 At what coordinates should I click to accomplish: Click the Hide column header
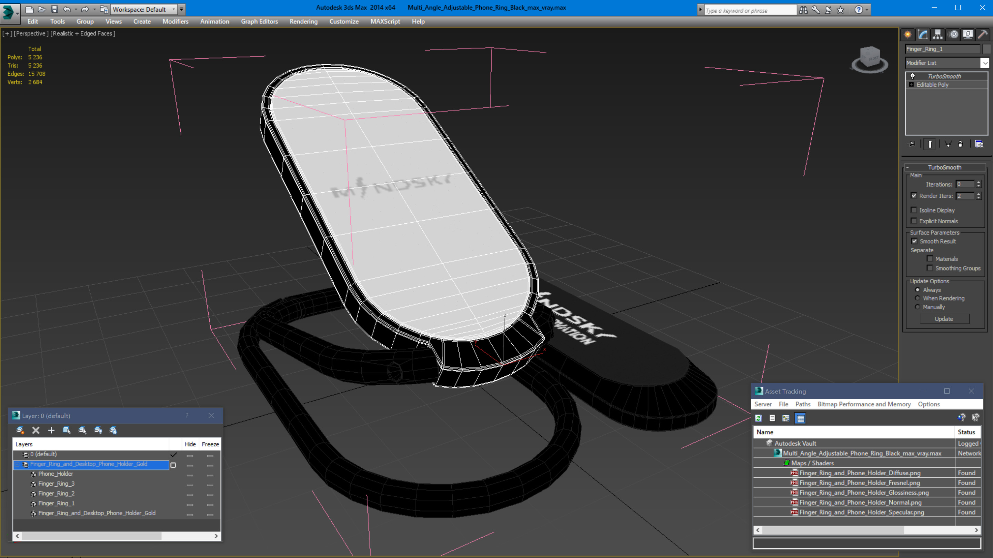(190, 444)
